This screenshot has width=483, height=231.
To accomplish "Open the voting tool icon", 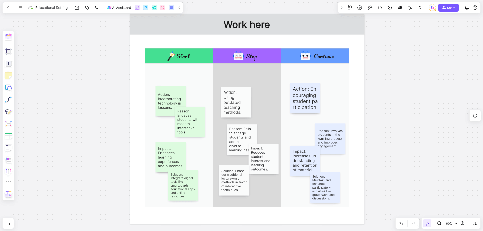I will 400,8.
